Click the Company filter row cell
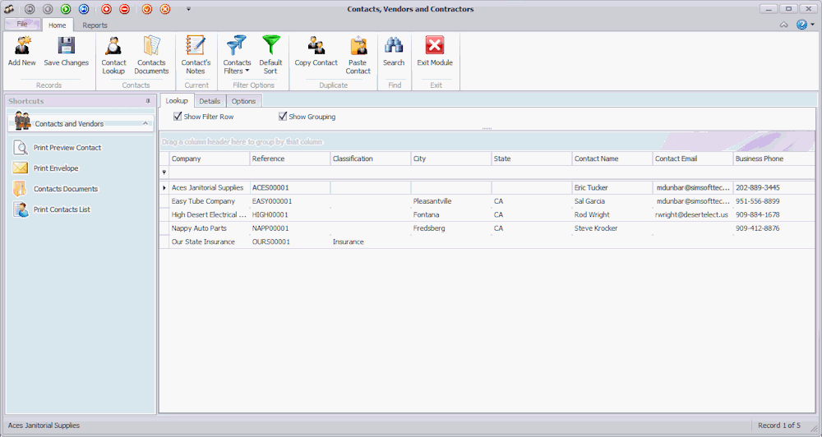The image size is (822, 437). click(209, 172)
